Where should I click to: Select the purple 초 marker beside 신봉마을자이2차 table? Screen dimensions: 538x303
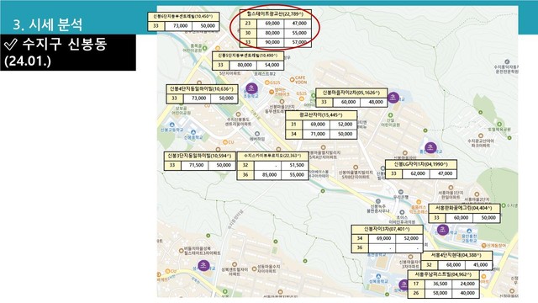click(393, 98)
